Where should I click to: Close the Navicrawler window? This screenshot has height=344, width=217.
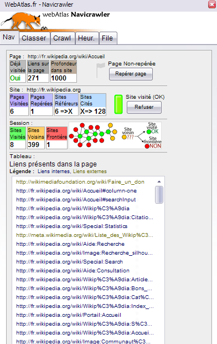(x=212, y=4)
